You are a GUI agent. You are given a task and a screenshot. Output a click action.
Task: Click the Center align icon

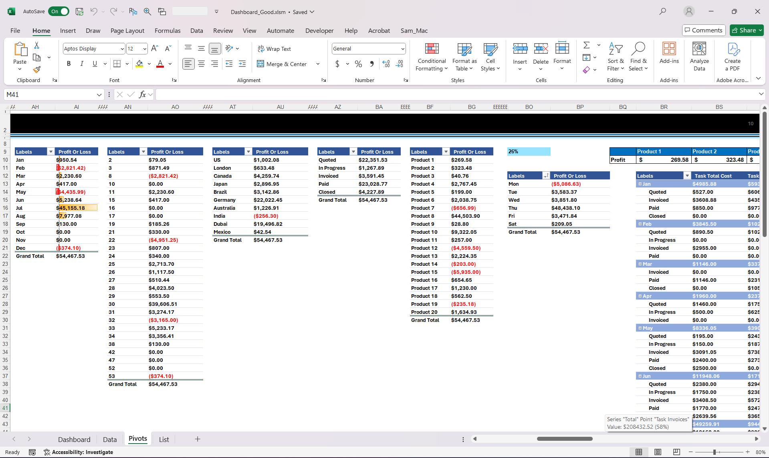(x=201, y=64)
